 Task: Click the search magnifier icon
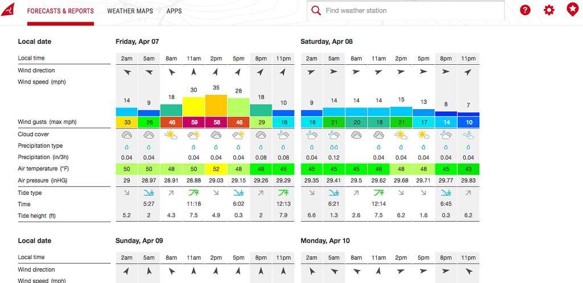pyautogui.click(x=316, y=11)
